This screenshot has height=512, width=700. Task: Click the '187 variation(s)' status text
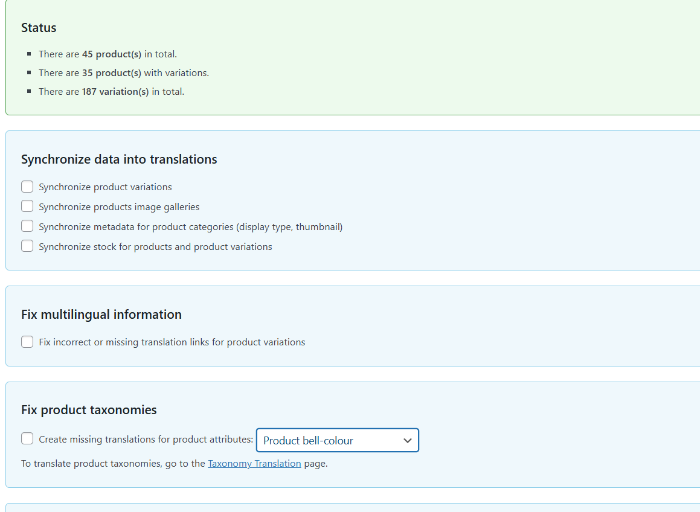pyautogui.click(x=115, y=92)
